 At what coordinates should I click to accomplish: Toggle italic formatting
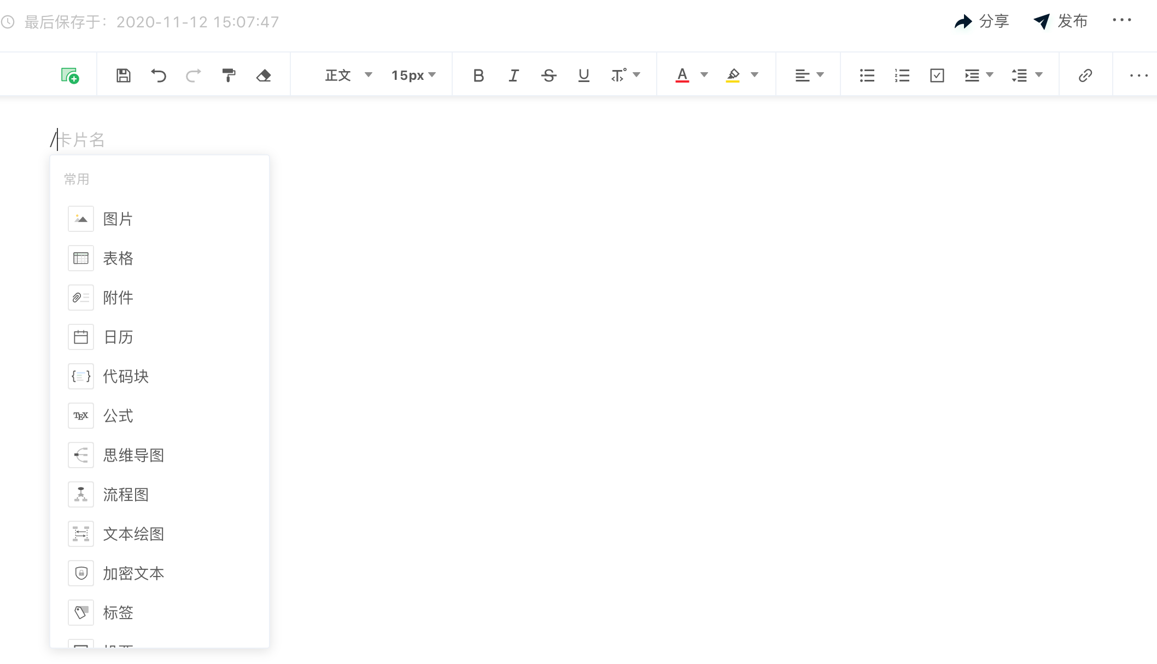click(x=513, y=75)
